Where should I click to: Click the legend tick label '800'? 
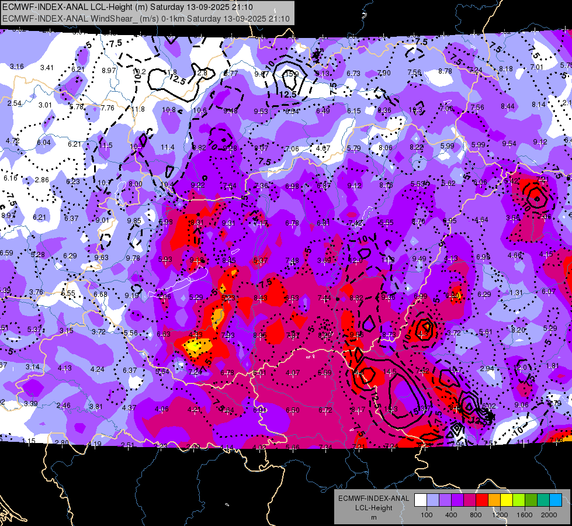(476, 515)
